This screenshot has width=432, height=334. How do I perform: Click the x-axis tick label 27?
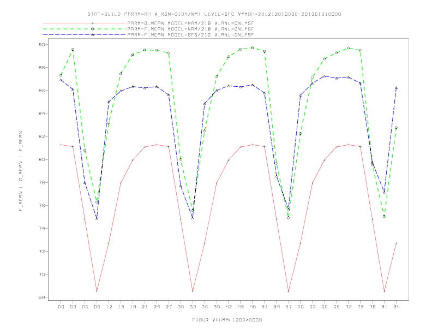coord(169,307)
